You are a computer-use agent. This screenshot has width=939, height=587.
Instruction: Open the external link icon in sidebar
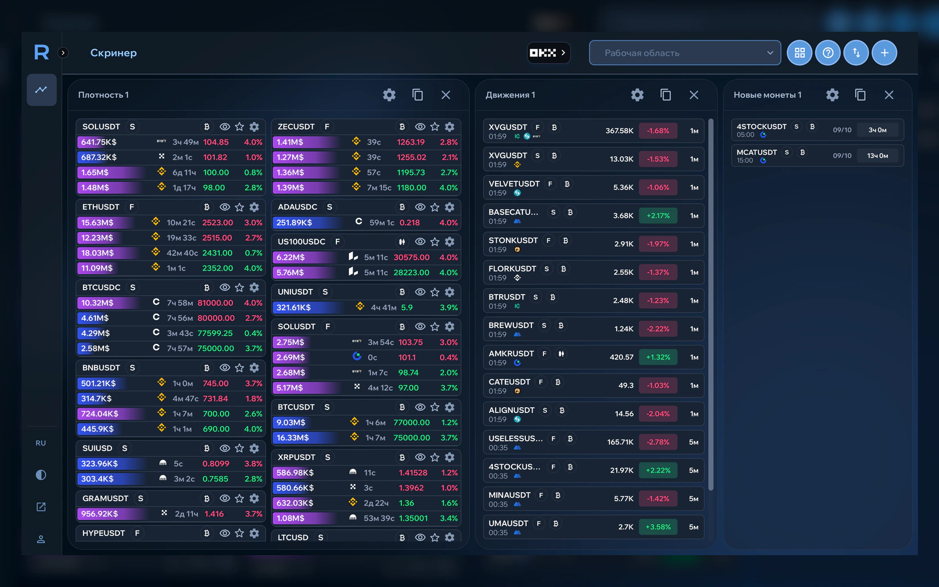click(41, 507)
